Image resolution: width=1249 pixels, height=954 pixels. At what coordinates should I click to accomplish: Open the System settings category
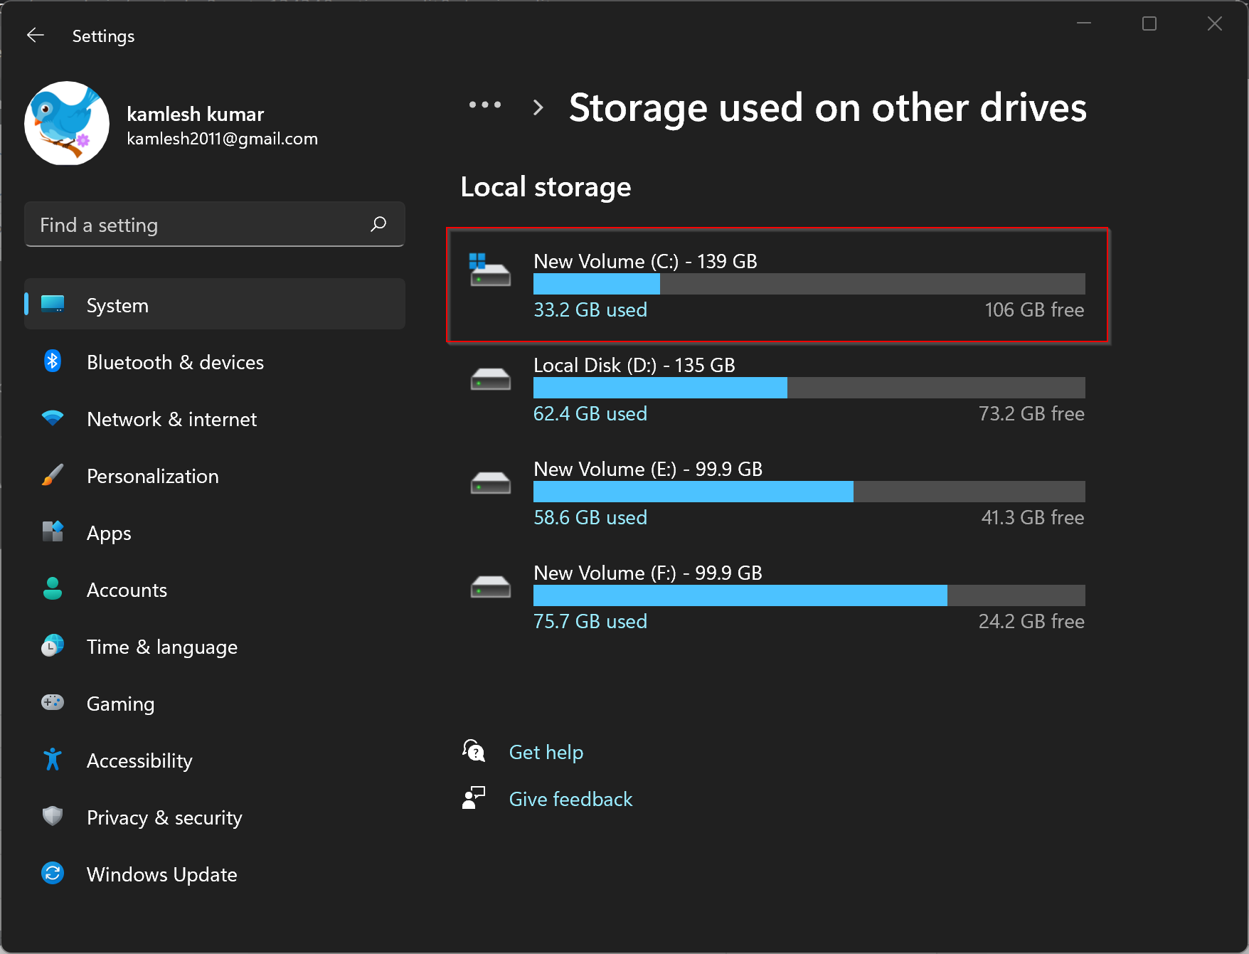coord(117,305)
